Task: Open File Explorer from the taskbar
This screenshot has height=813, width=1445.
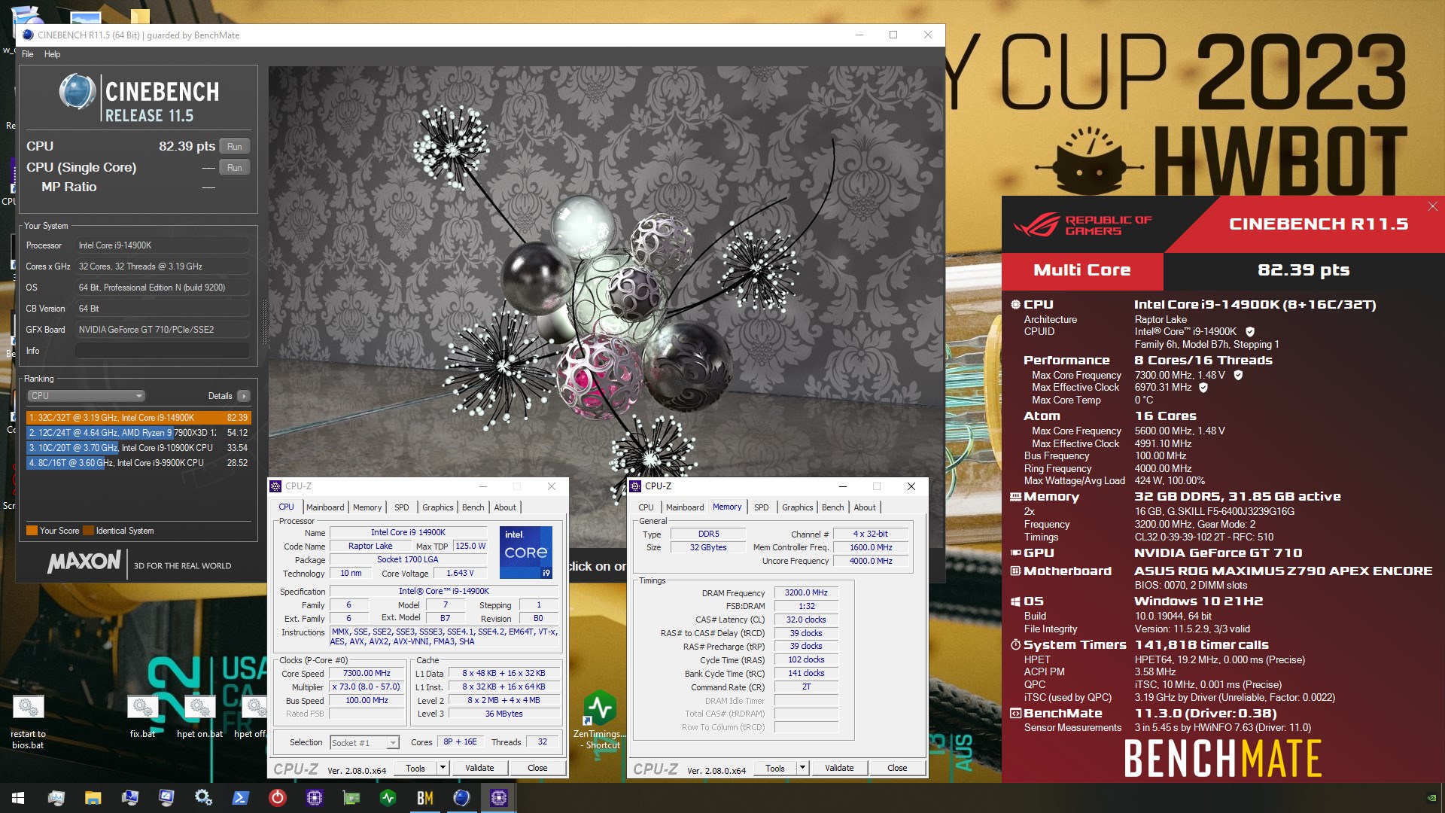Action: pyautogui.click(x=93, y=798)
